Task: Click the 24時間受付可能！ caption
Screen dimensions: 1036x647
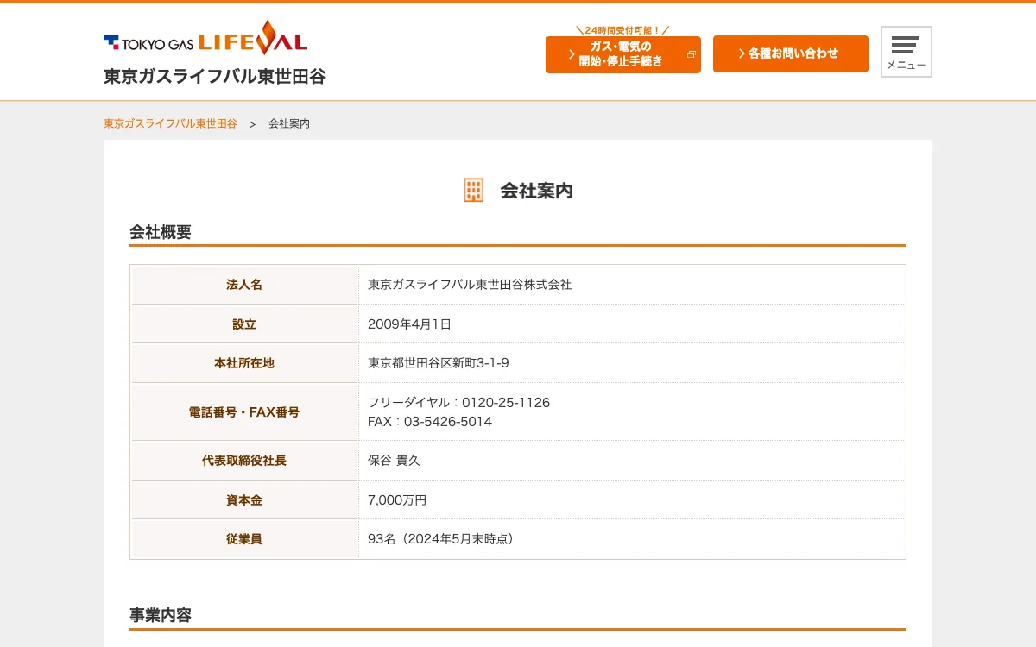Action: [622, 30]
